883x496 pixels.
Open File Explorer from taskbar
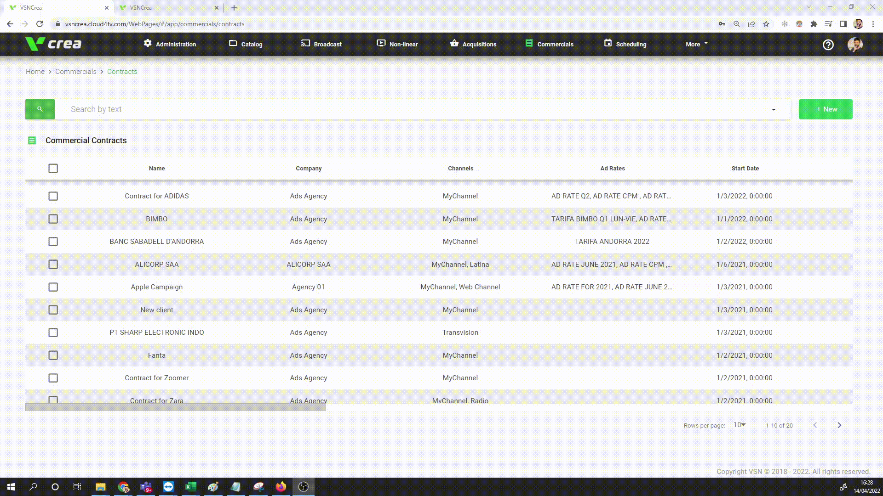pos(100,487)
